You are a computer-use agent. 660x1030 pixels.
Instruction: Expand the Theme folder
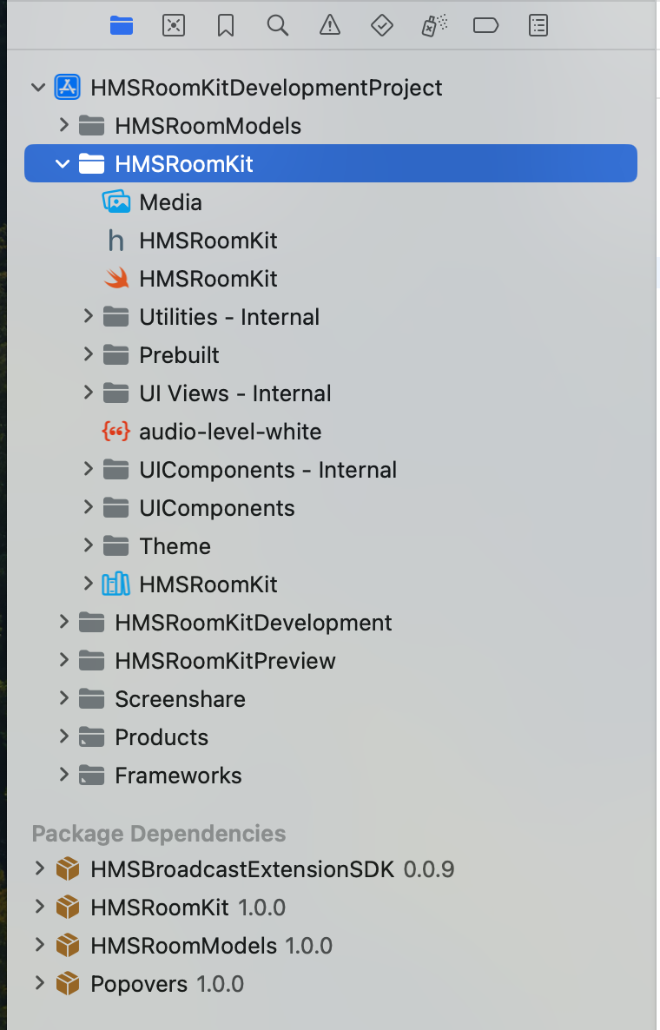[x=87, y=545]
